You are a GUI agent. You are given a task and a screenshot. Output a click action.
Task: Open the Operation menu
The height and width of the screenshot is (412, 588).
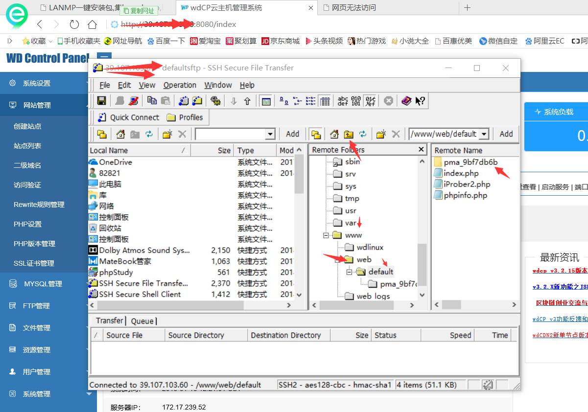tap(180, 85)
